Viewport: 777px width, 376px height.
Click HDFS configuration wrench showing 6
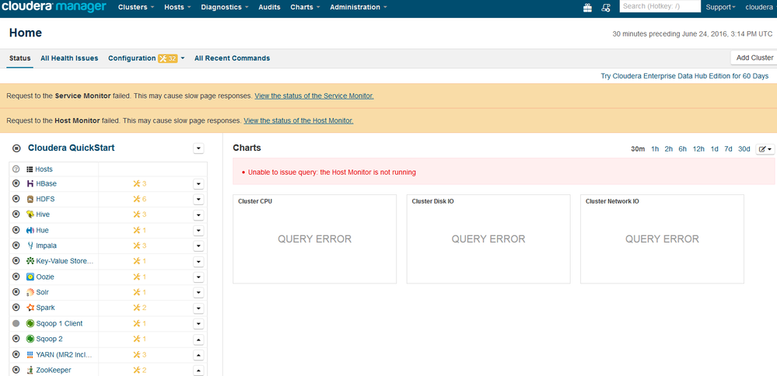pos(140,199)
